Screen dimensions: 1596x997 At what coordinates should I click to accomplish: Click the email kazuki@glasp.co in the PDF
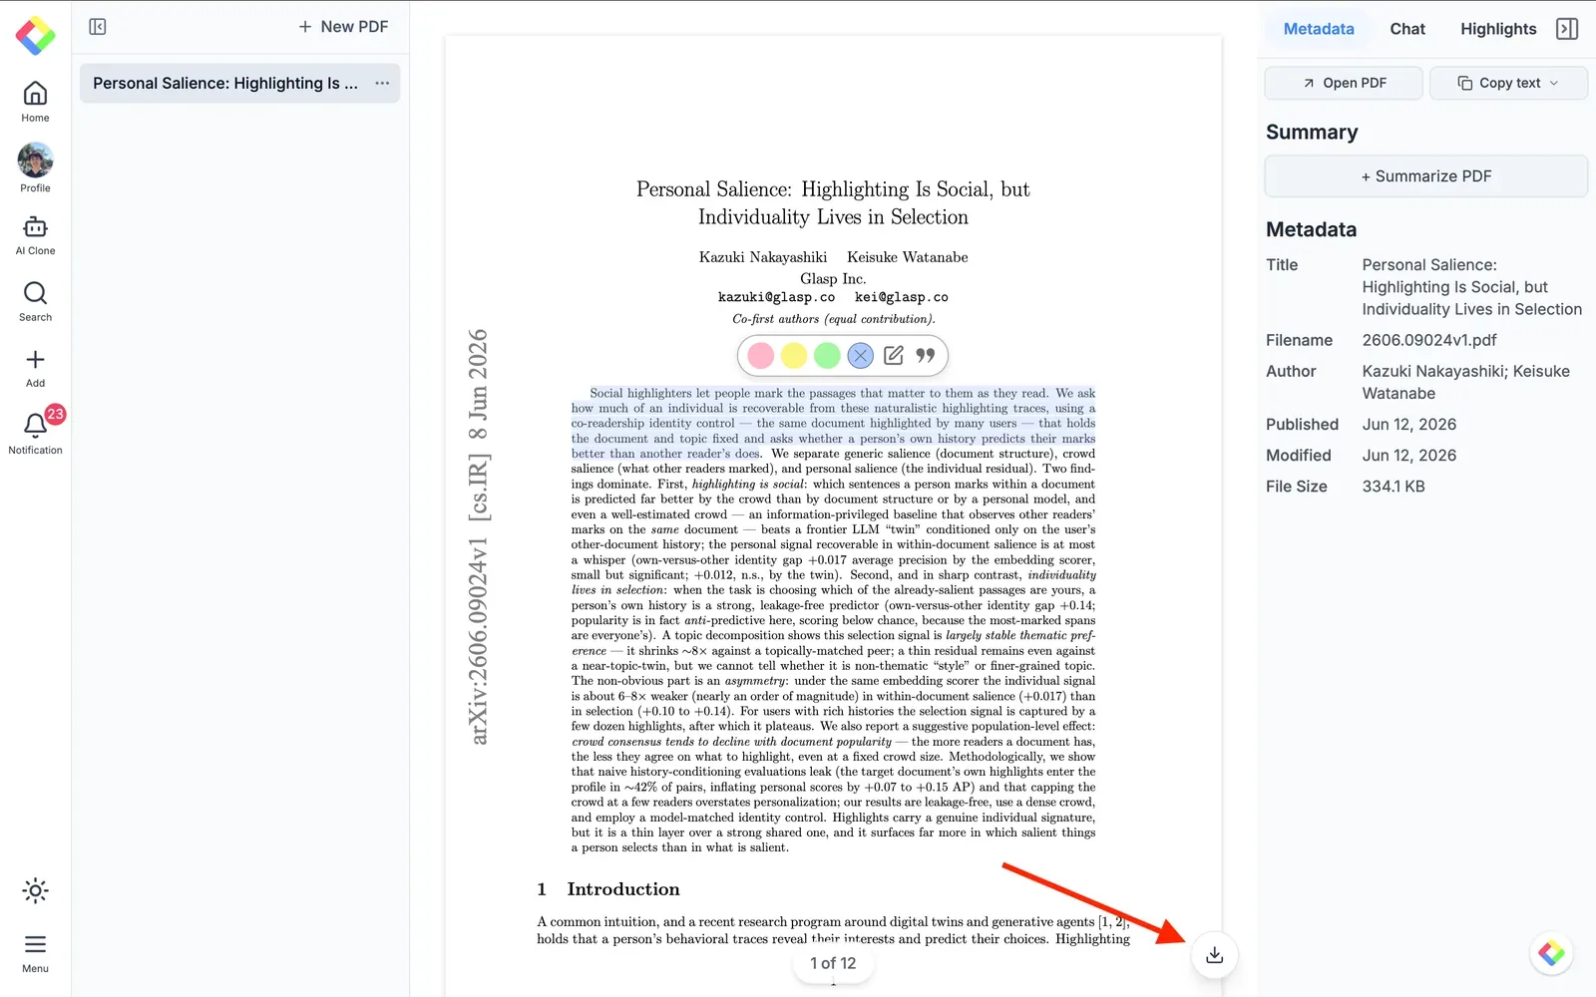pos(776,297)
